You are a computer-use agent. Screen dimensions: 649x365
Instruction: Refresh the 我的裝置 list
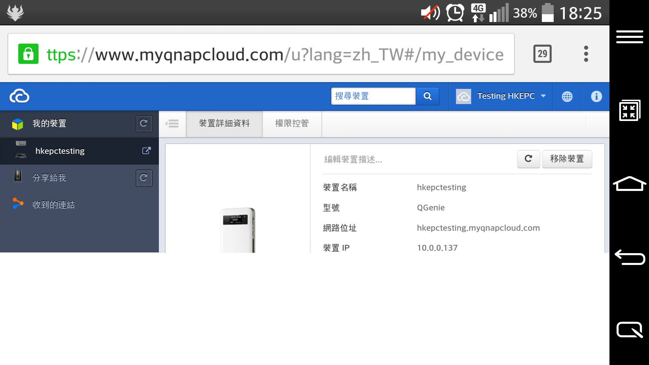click(144, 123)
